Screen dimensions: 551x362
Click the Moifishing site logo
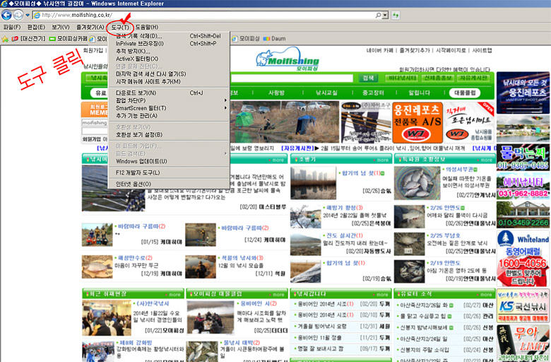point(288,59)
